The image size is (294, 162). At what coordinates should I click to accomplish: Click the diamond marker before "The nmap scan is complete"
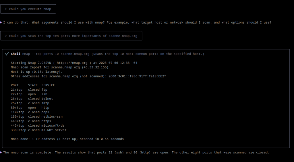pyautogui.click(x=1, y=153)
